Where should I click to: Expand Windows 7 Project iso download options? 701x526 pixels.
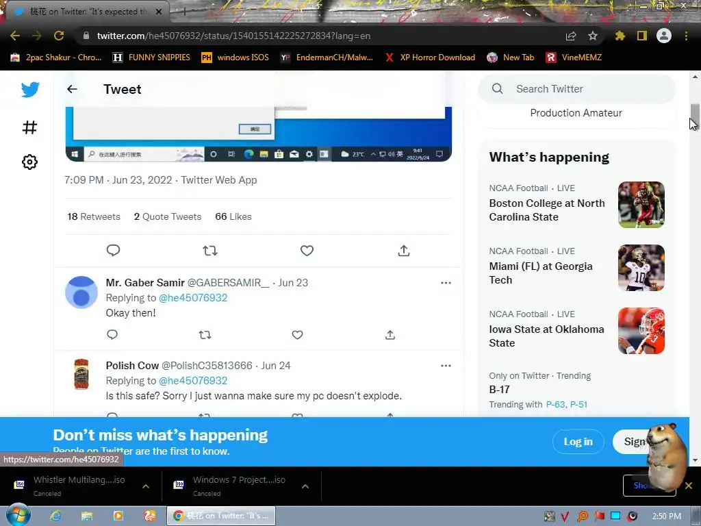305,486
